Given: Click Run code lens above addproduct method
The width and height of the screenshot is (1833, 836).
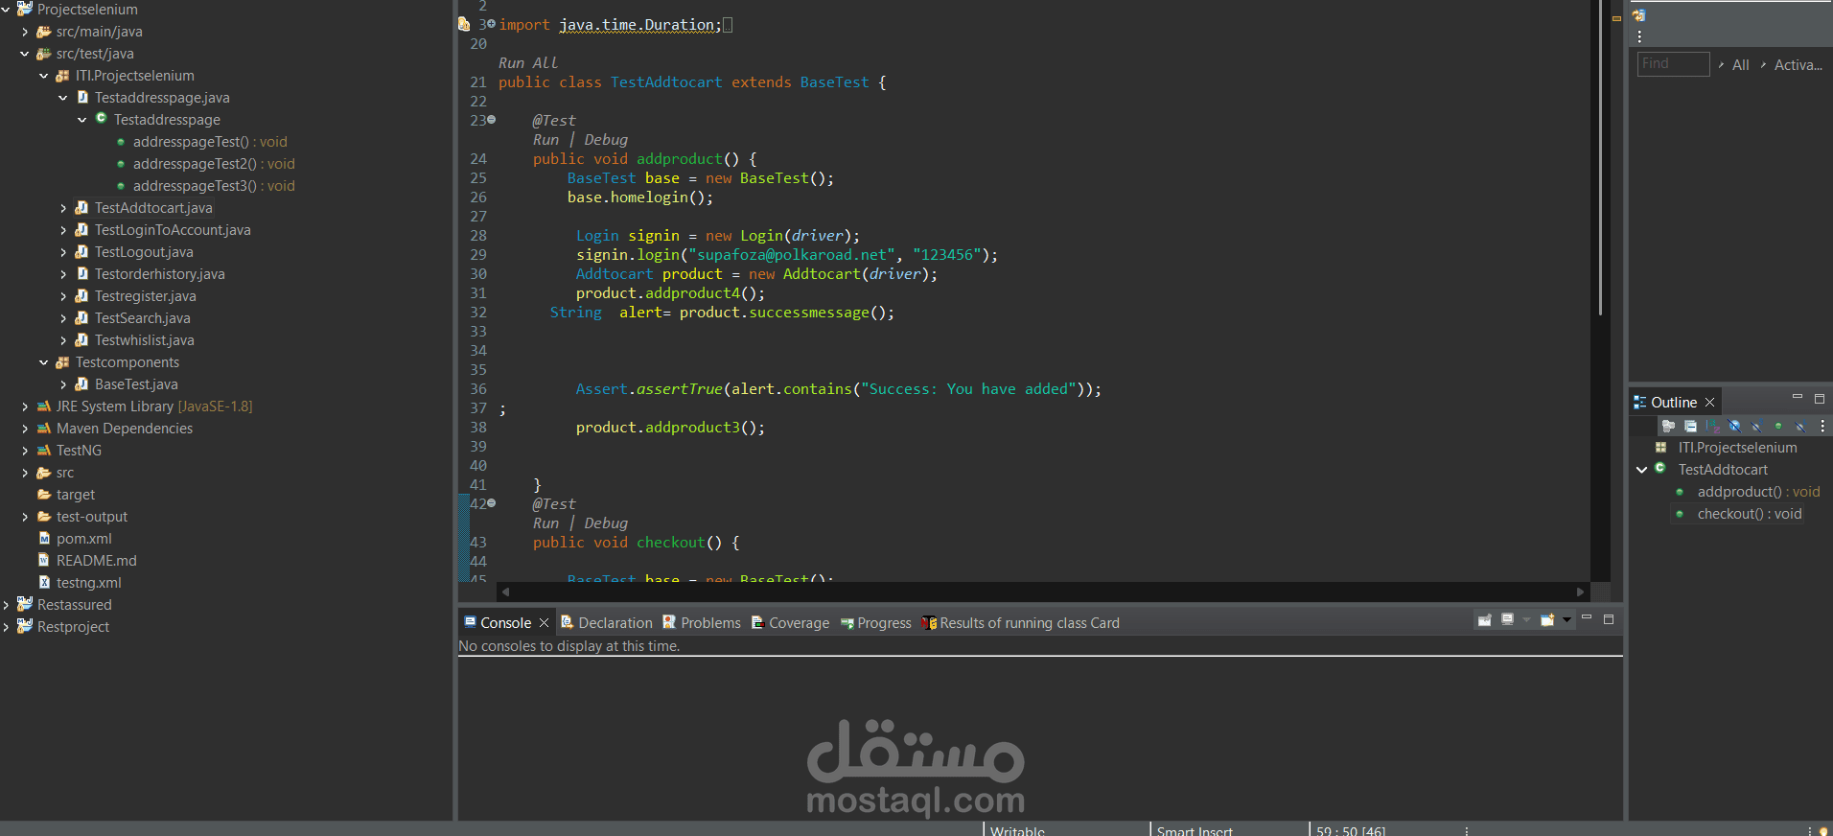Looking at the screenshot, I should pos(546,140).
